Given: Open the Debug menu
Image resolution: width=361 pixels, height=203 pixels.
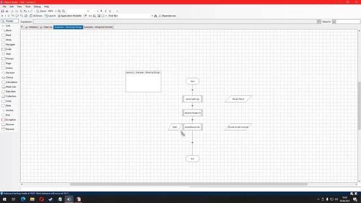Looking at the screenshot, I should pos(37,7).
